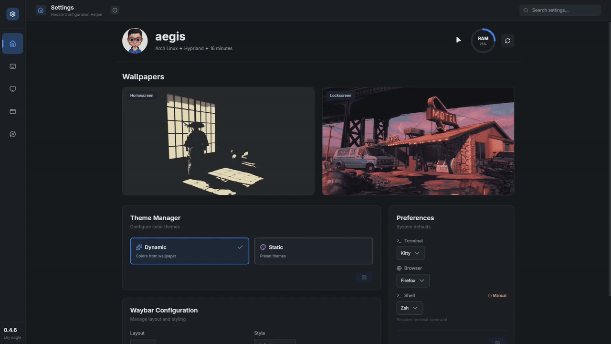Click the Lockscreen label tag
611x344 pixels.
point(340,96)
